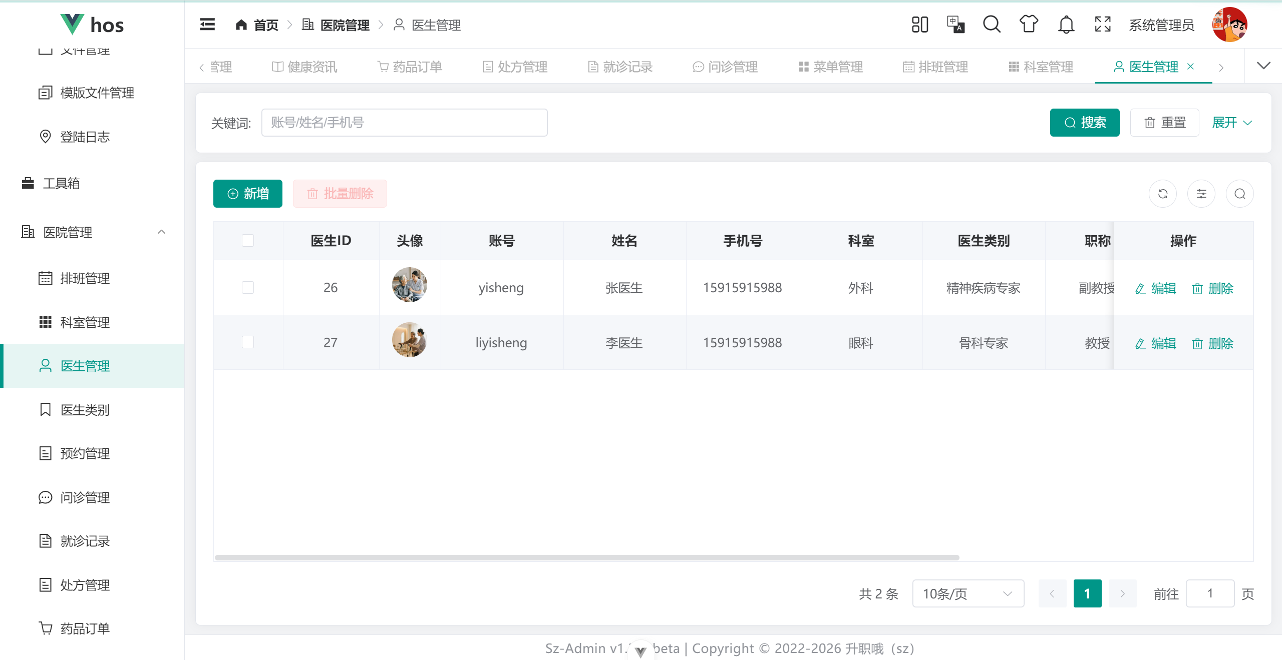1282x660 pixels.
Task: Click 编辑 for 张医生
Action: (1156, 288)
